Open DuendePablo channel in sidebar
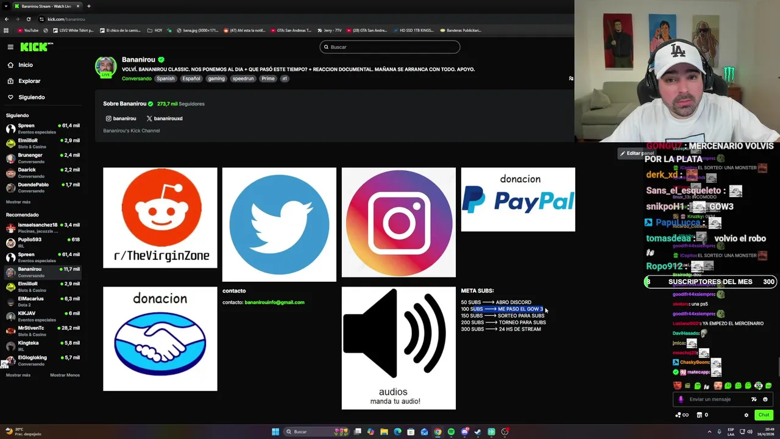Image resolution: width=780 pixels, height=439 pixels. (43, 187)
